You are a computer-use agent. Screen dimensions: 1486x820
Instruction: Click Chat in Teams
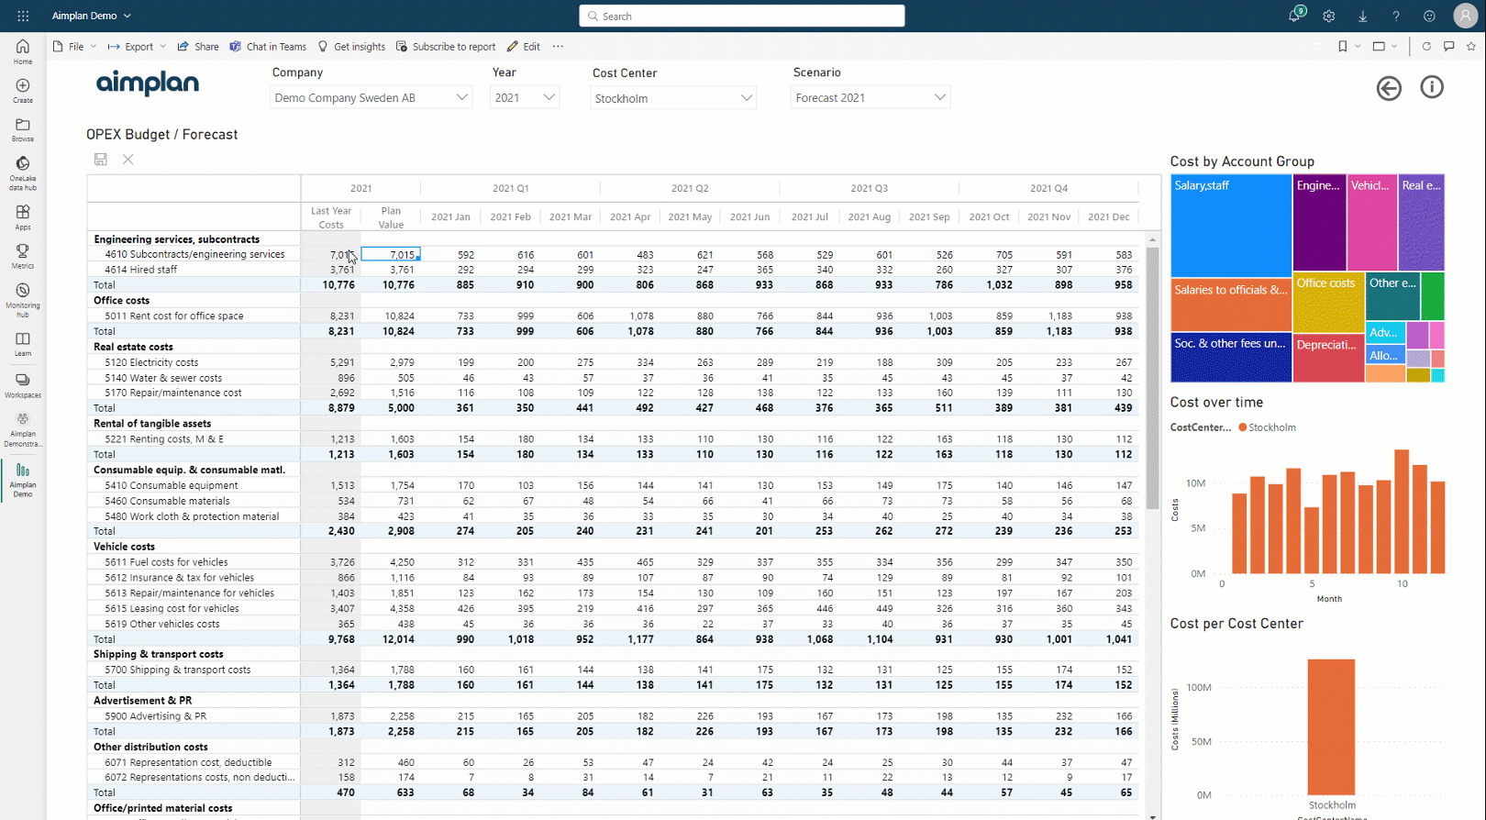pos(268,46)
